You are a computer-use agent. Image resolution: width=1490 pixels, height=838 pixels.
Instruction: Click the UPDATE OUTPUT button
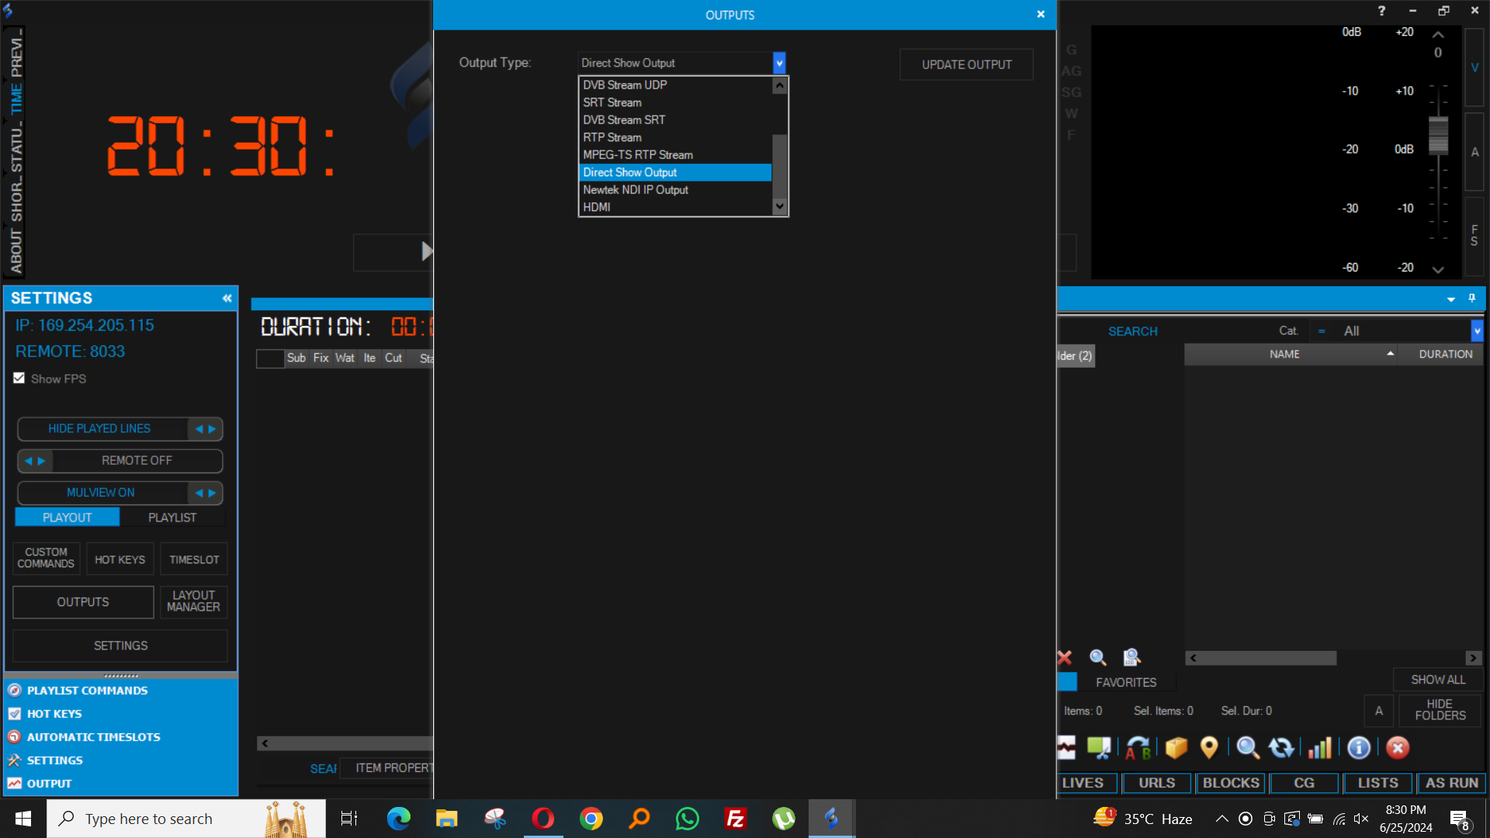tap(966, 65)
